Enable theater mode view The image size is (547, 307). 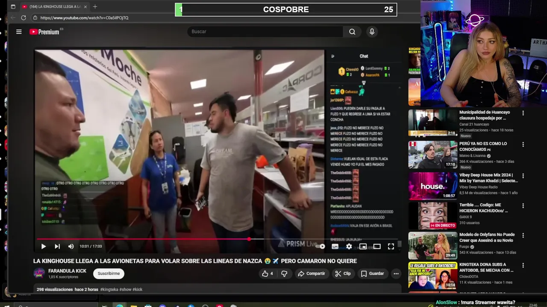point(377,246)
